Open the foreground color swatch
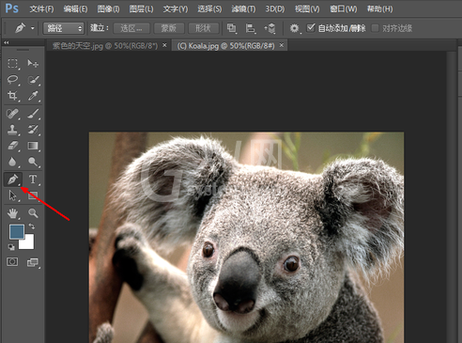The width and height of the screenshot is (462, 343). point(17,231)
